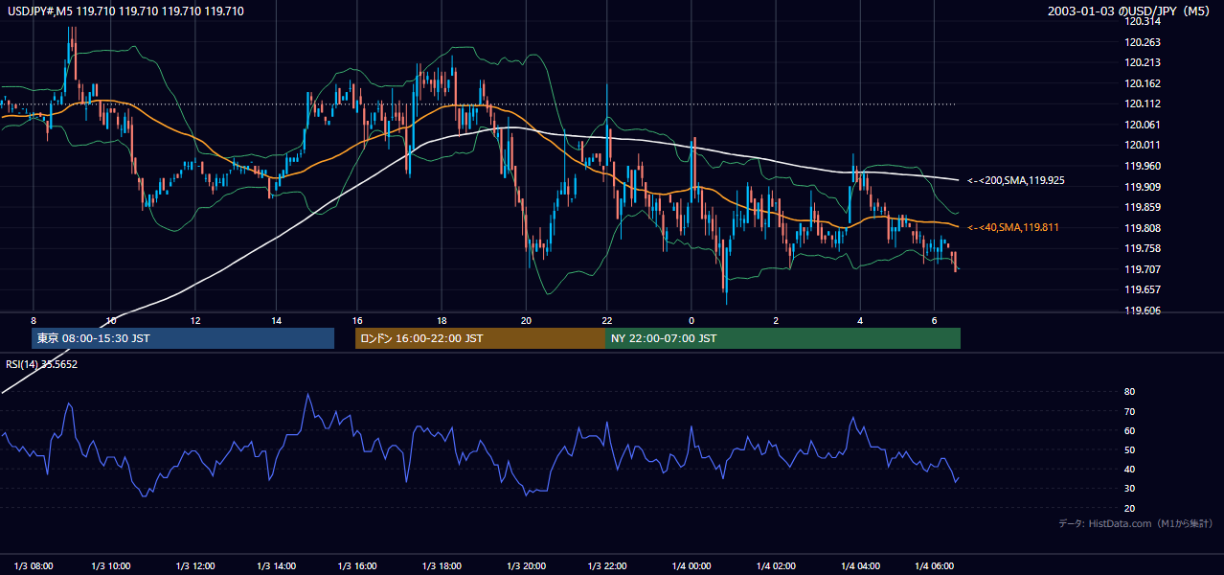The height and width of the screenshot is (575, 1224).
Task: Click the HistData.com data source credit
Action: pyautogui.click(x=1136, y=523)
